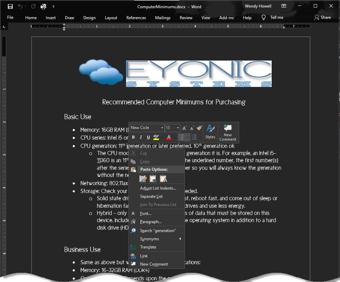
Task: Open the View tab
Action: tap(206, 18)
